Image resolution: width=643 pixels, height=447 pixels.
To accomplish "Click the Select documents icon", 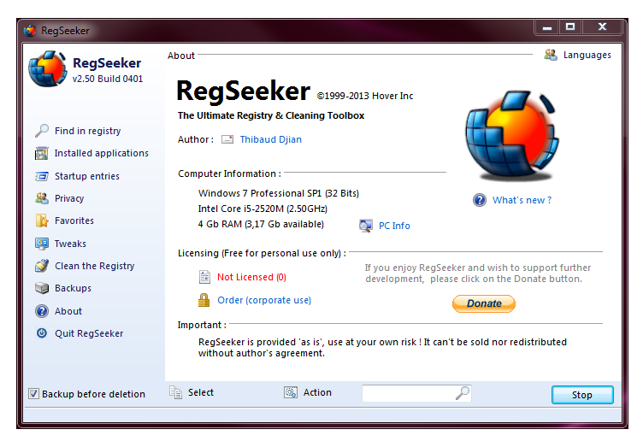I will coord(175,392).
